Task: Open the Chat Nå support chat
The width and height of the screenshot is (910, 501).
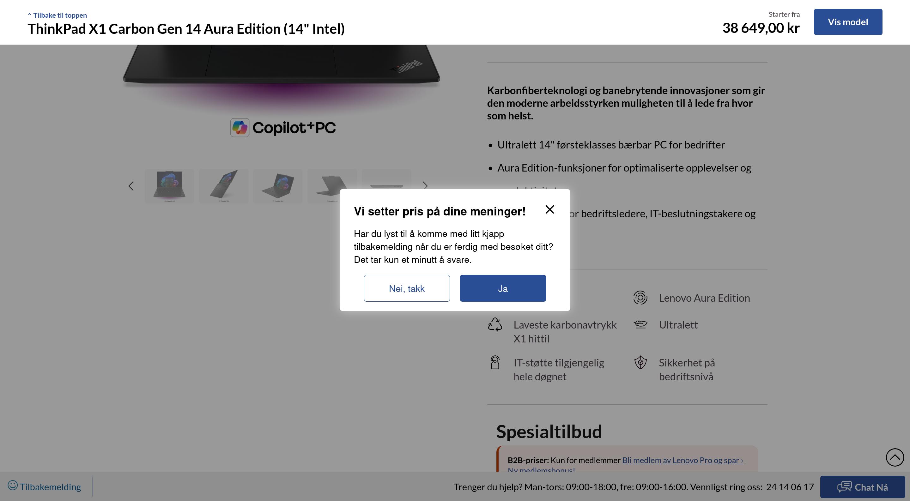Action: (x=862, y=487)
